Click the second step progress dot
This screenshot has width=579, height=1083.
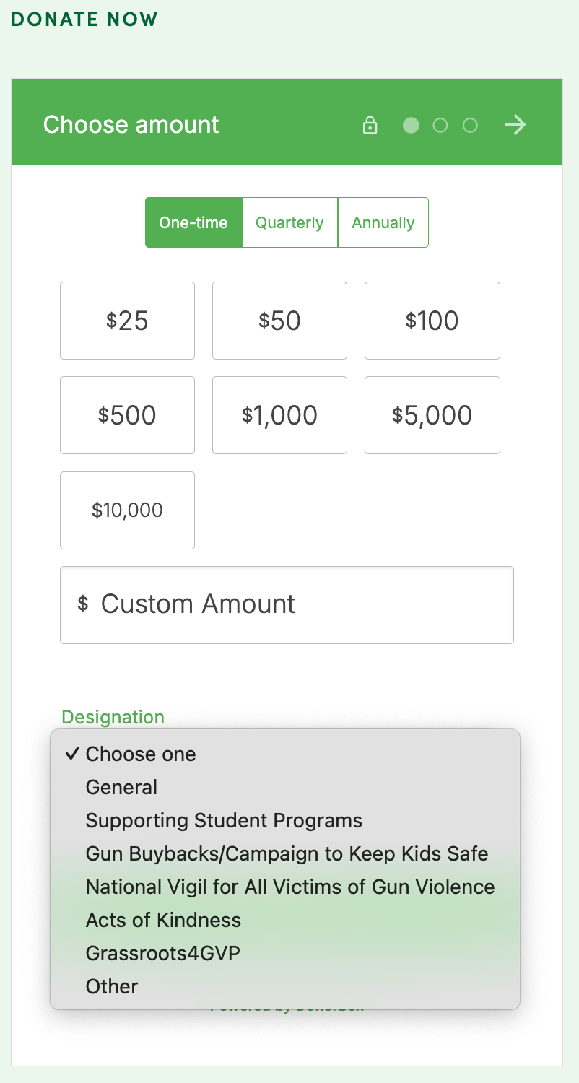[x=440, y=126]
